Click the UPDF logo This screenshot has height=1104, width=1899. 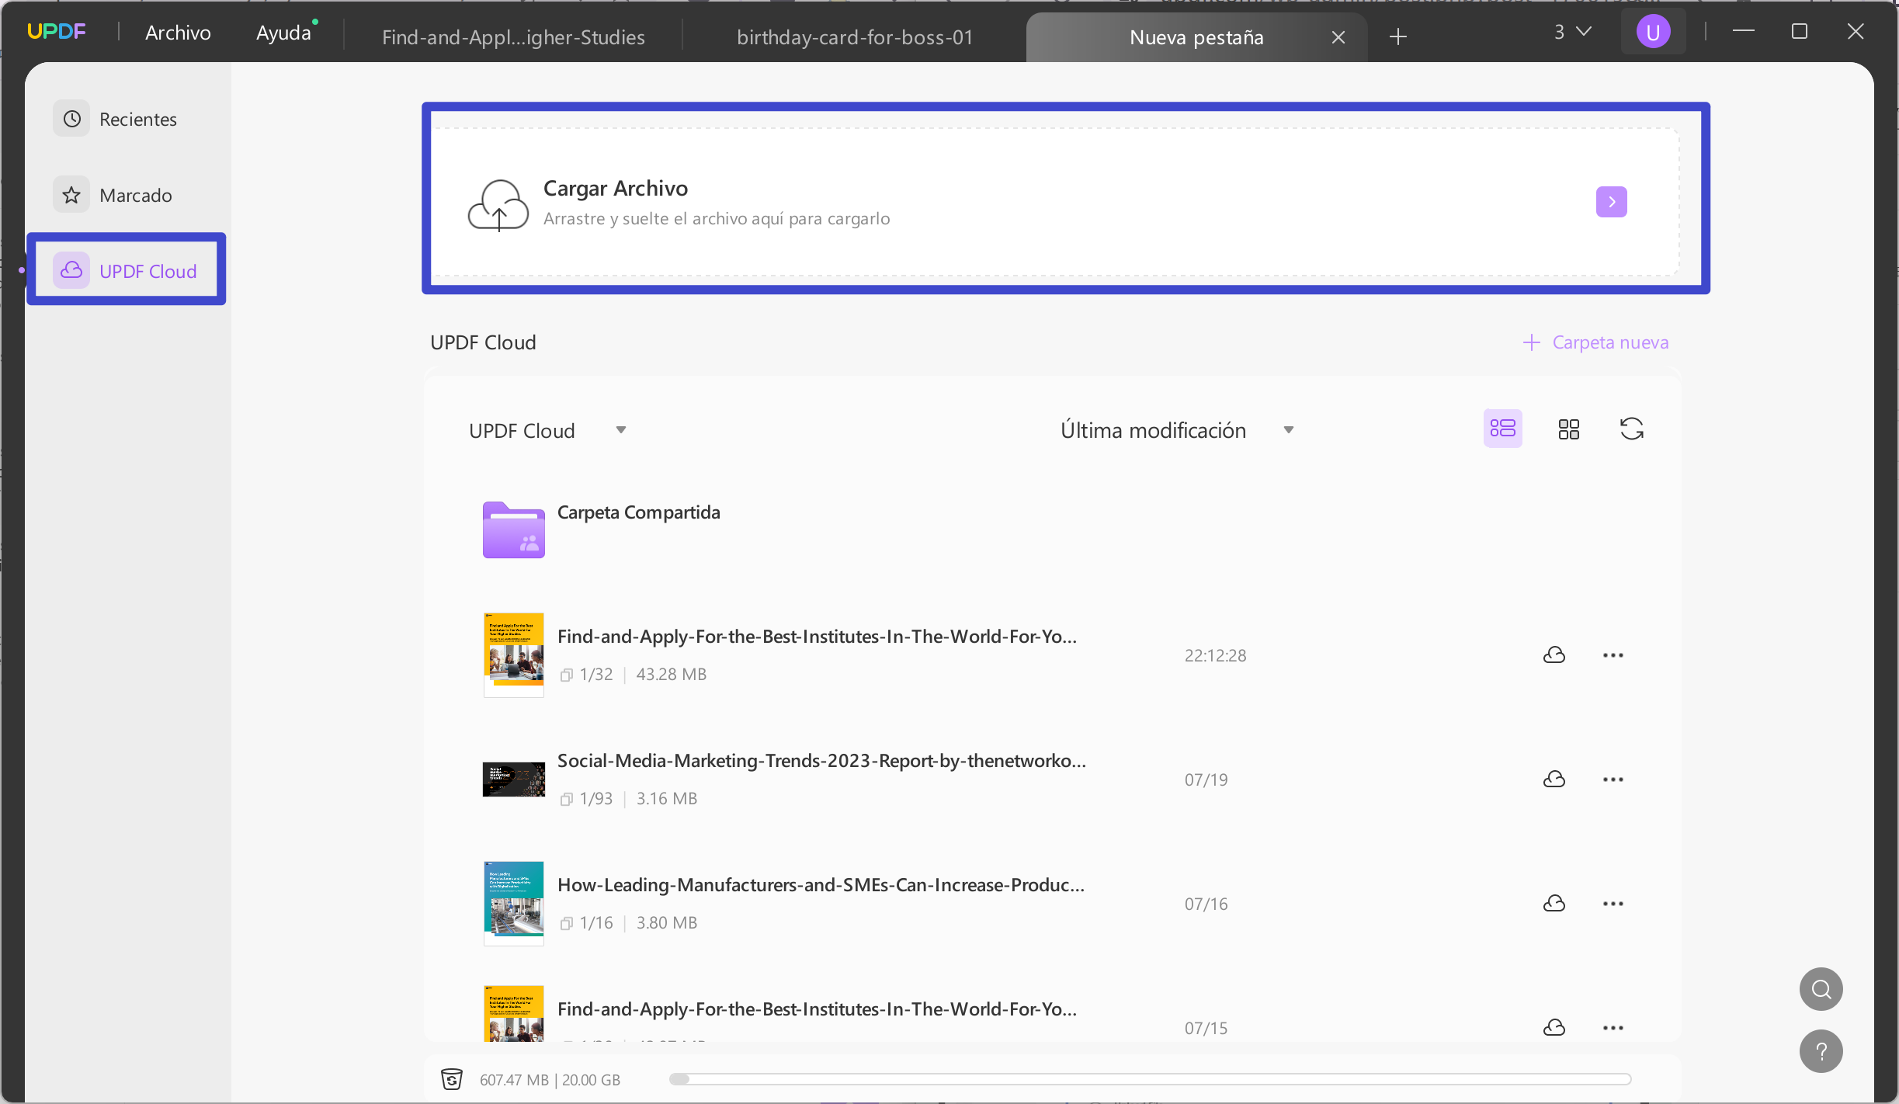coord(57,32)
